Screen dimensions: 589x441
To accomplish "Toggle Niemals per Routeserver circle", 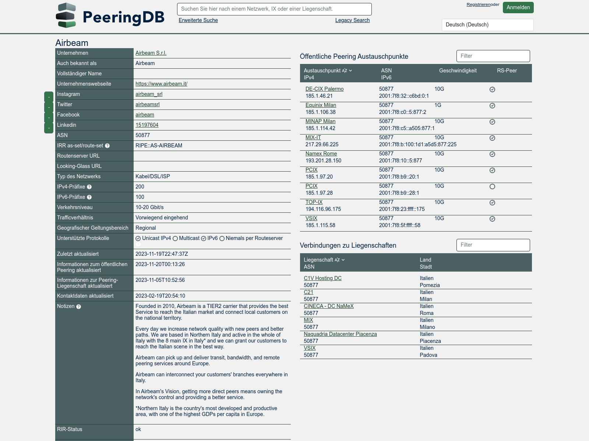I will (222, 239).
